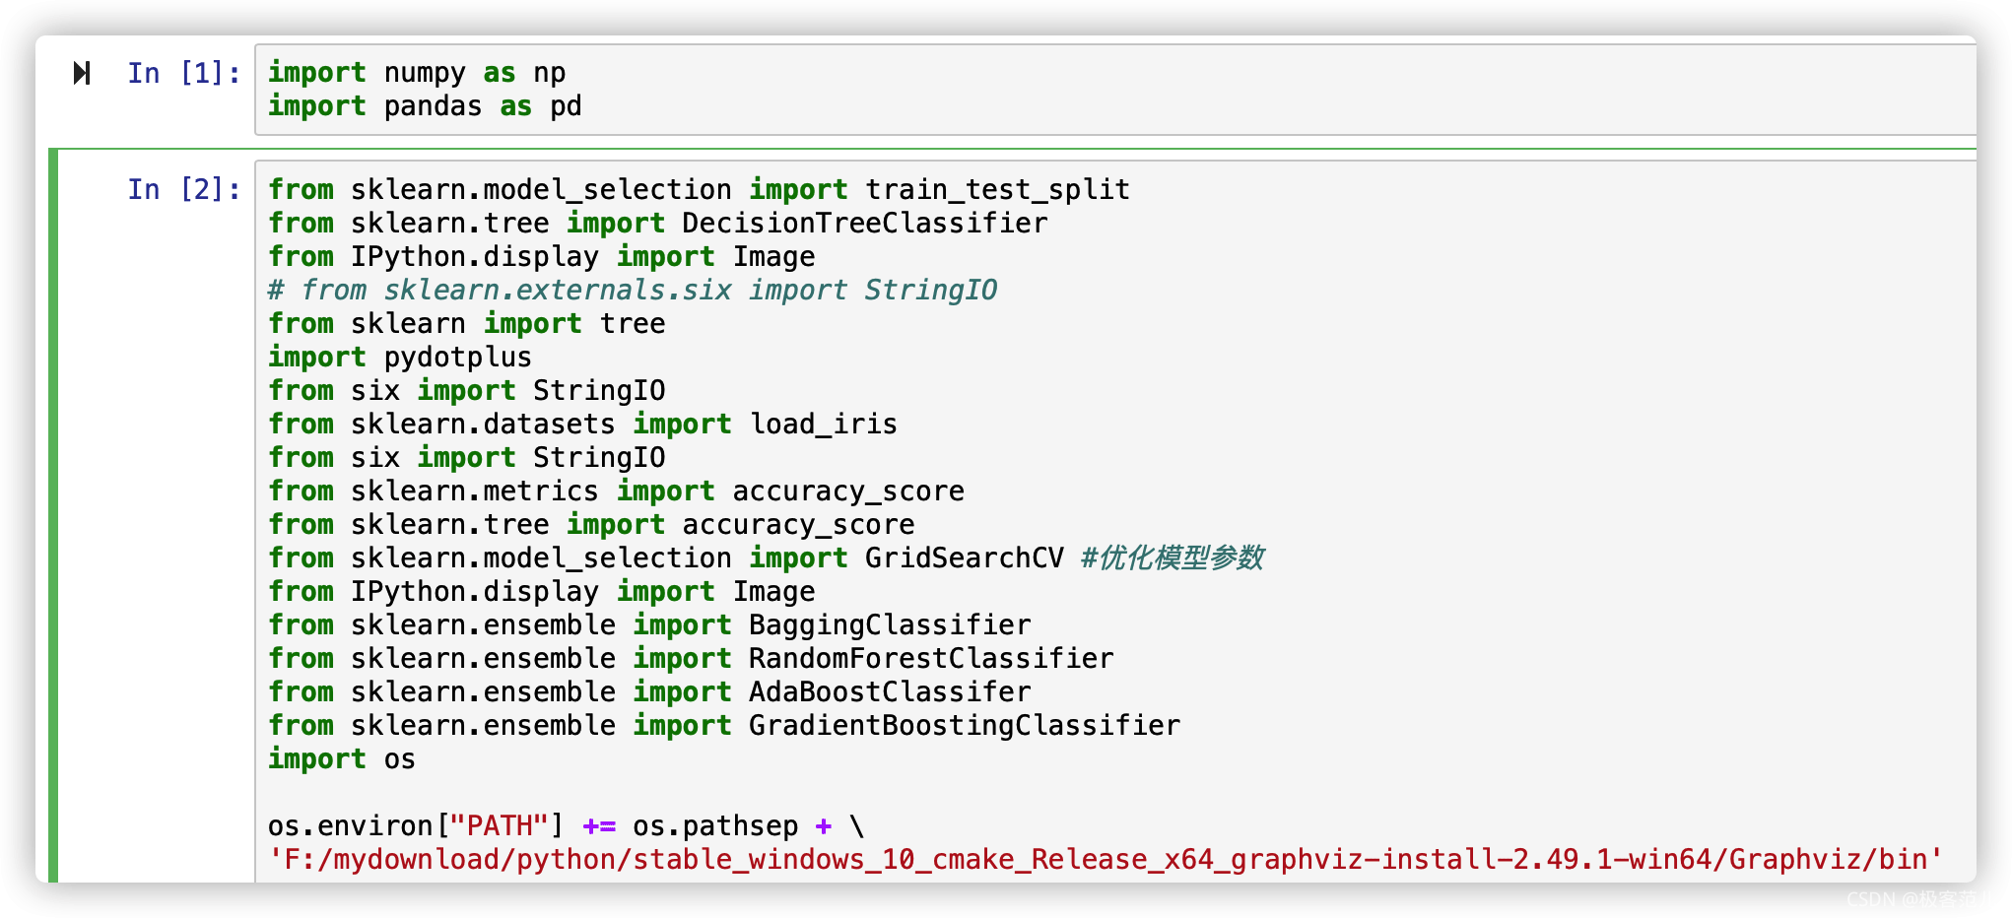Click the GradientBoostingClassifier import line
This screenshot has width=2012, height=918.
pos(724,725)
